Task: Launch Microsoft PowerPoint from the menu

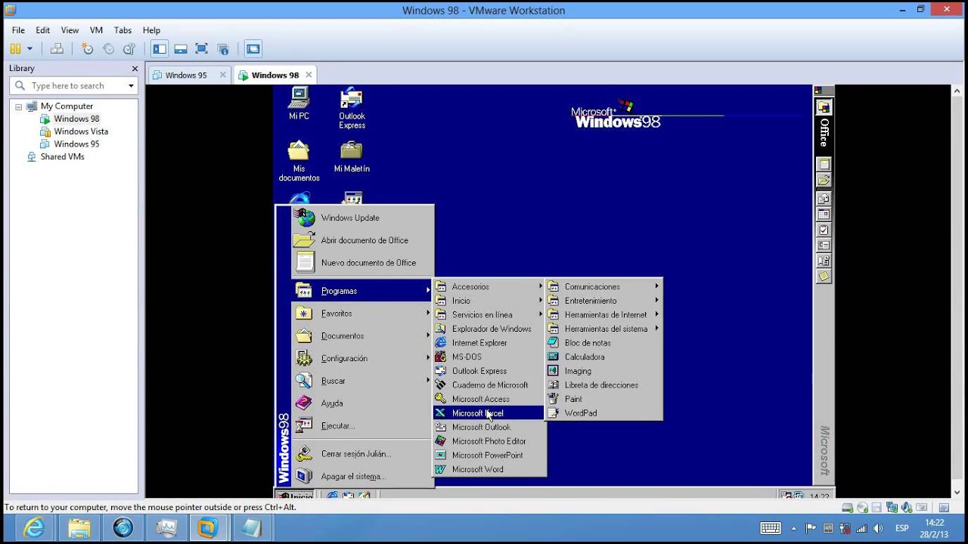Action: pos(489,456)
